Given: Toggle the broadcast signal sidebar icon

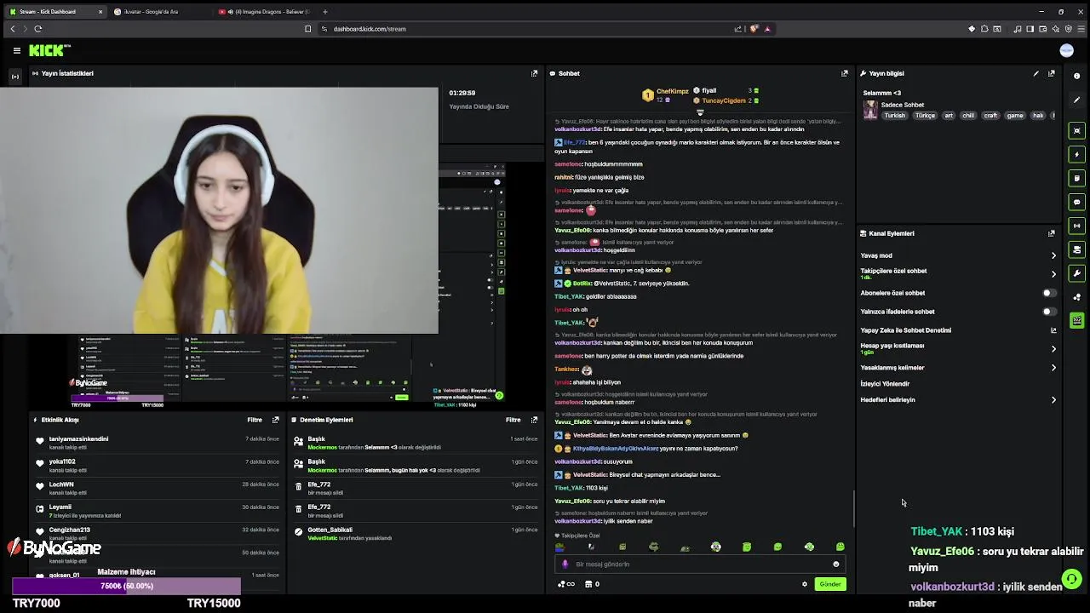Looking at the screenshot, I should coord(1077,226).
